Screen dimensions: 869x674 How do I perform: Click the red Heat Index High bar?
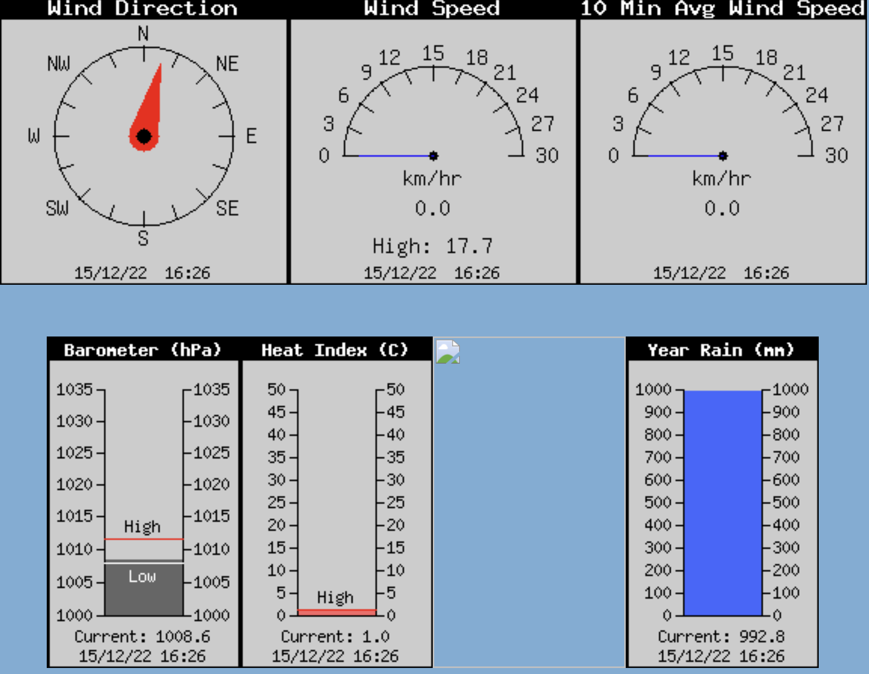coord(337,612)
